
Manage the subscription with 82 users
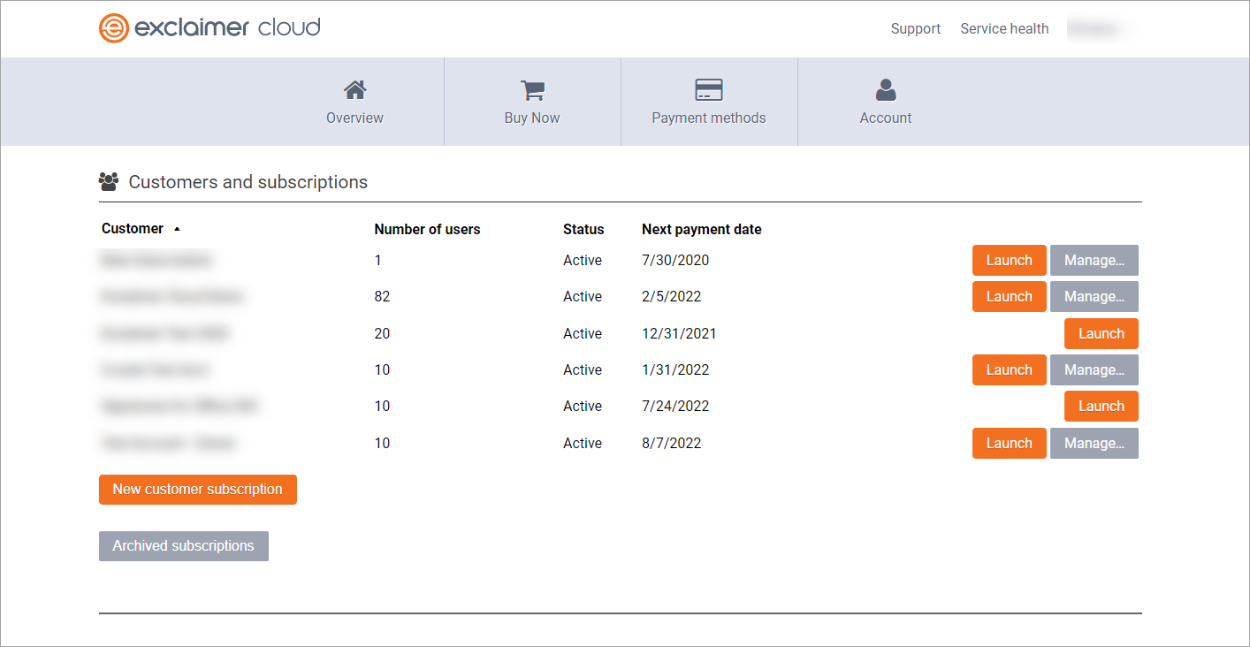[1094, 297]
